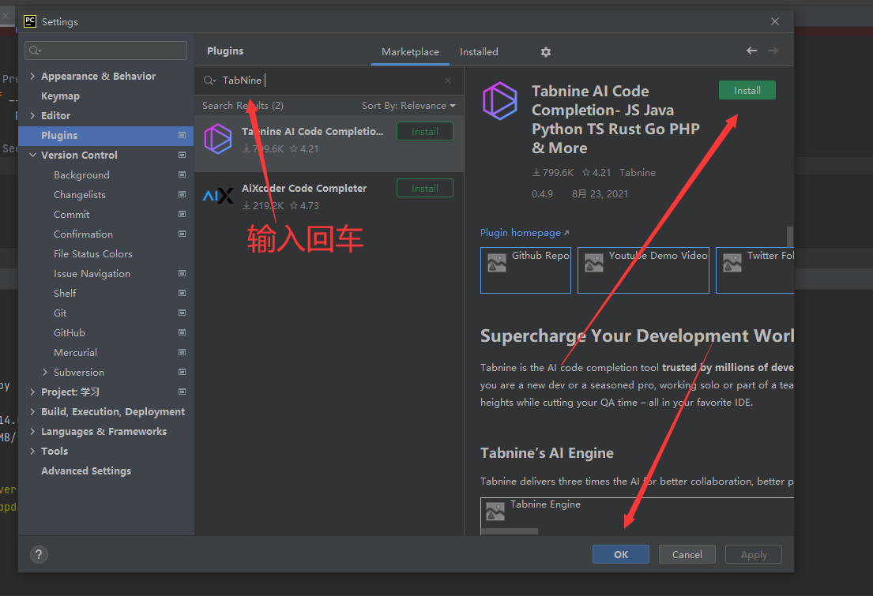
Task: Switch to the Marketplace tab
Action: coord(410,52)
